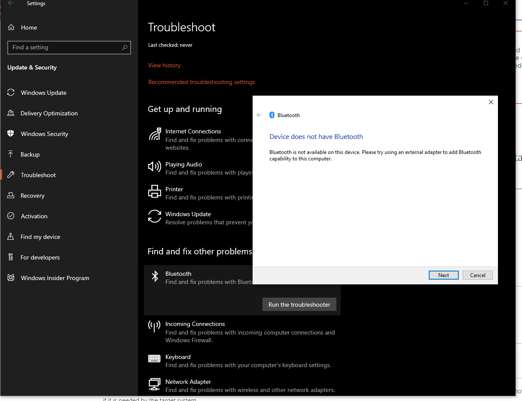522x401 pixels.
Task: Click the Bluetooth troubleshooter list icon
Action: point(155,276)
